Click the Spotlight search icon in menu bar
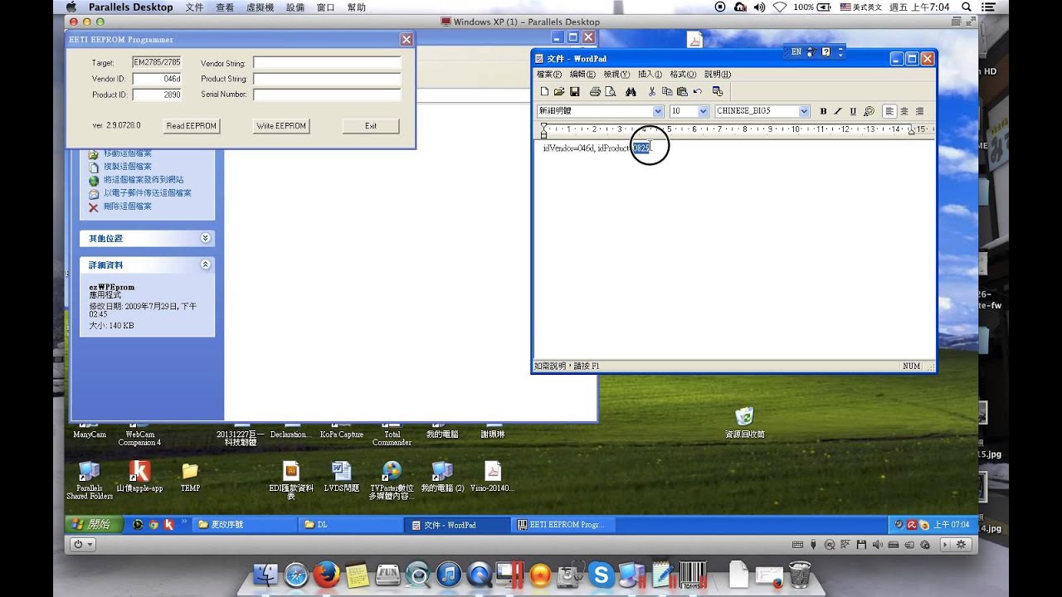Viewport: 1062px width, 597px height. pos(967,7)
